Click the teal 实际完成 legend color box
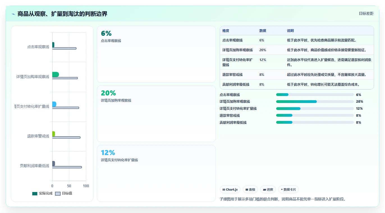This screenshot has height=213, width=385. (35, 194)
